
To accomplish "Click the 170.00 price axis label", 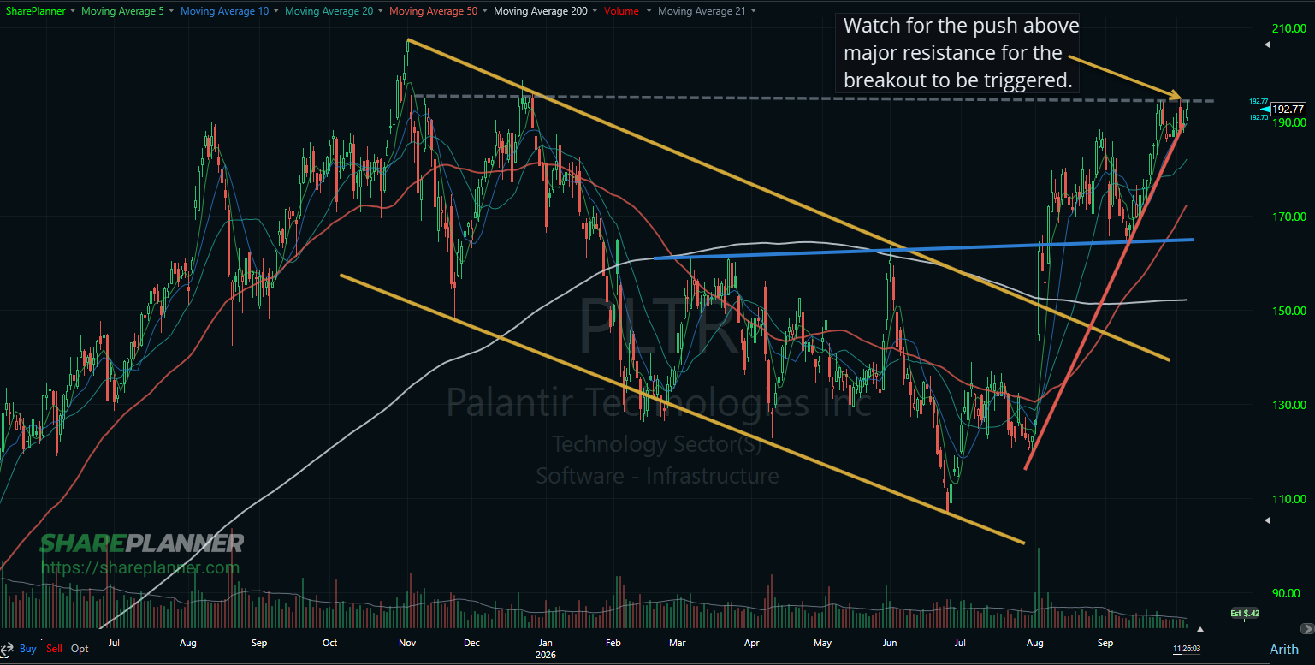I will pos(1288,217).
